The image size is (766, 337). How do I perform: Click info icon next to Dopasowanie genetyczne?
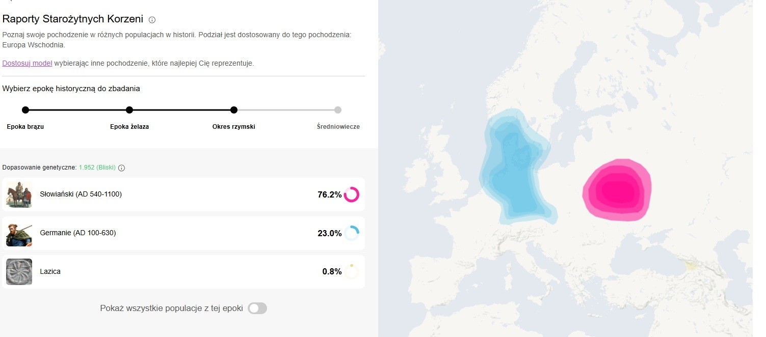click(x=121, y=168)
